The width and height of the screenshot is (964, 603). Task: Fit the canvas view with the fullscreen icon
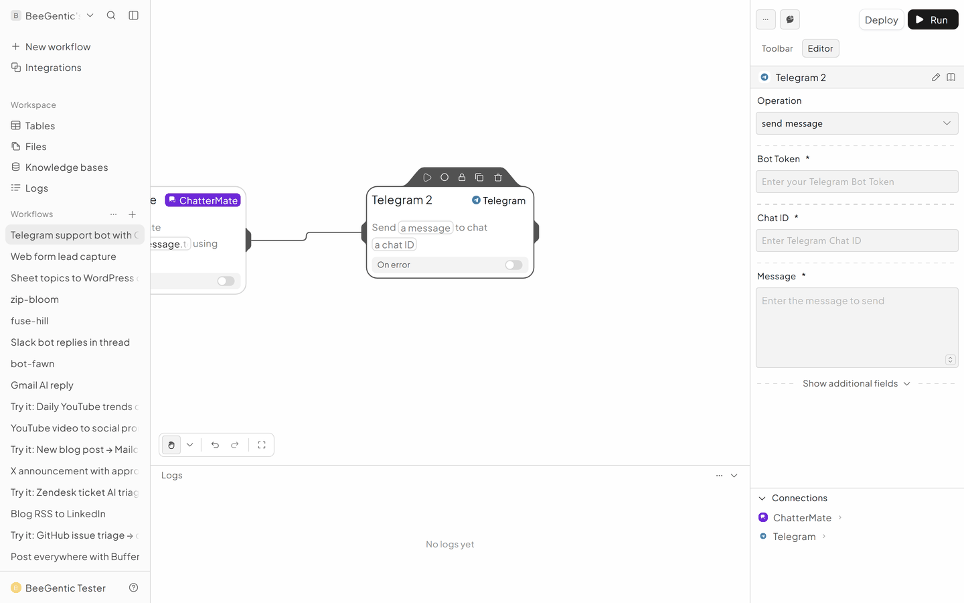click(x=262, y=445)
